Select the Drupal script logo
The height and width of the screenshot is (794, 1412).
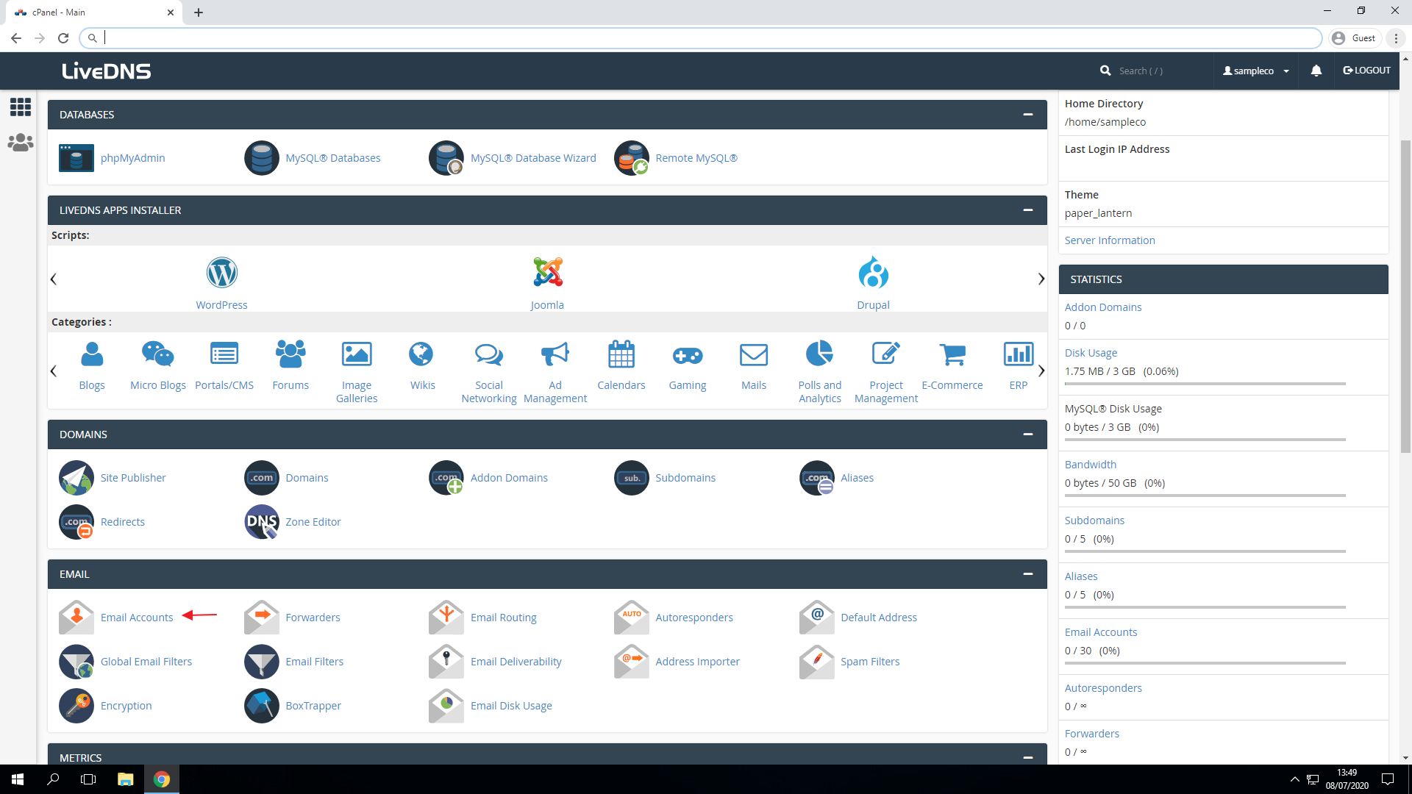[x=873, y=273]
